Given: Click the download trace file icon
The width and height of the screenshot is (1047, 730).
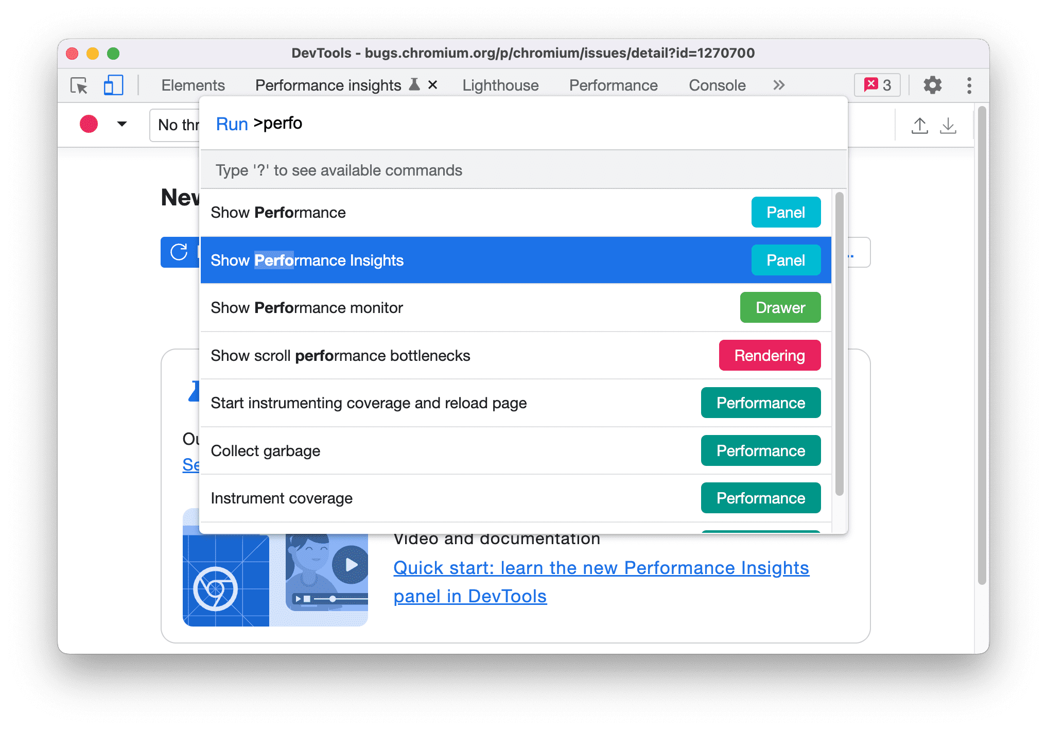Looking at the screenshot, I should [x=954, y=125].
